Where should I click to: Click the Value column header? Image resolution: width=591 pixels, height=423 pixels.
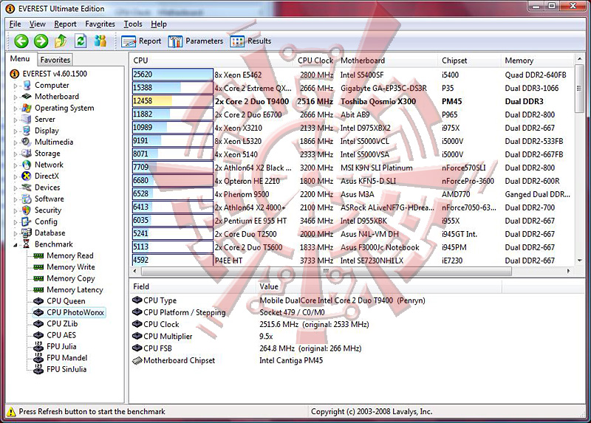point(380,286)
